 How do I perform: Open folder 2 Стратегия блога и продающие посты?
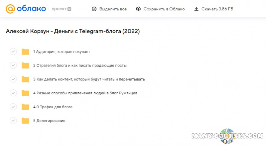point(80,66)
